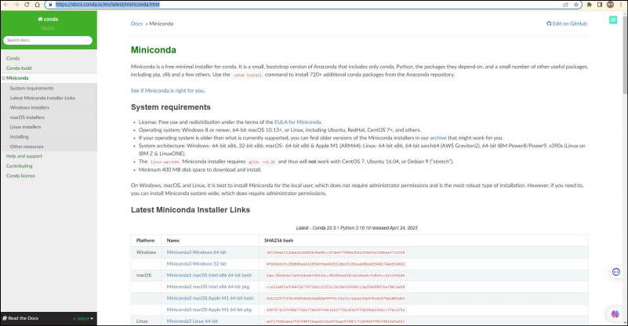Click the 'Latest Miniconda Installer Links' heading
628x326 pixels.
click(191, 210)
